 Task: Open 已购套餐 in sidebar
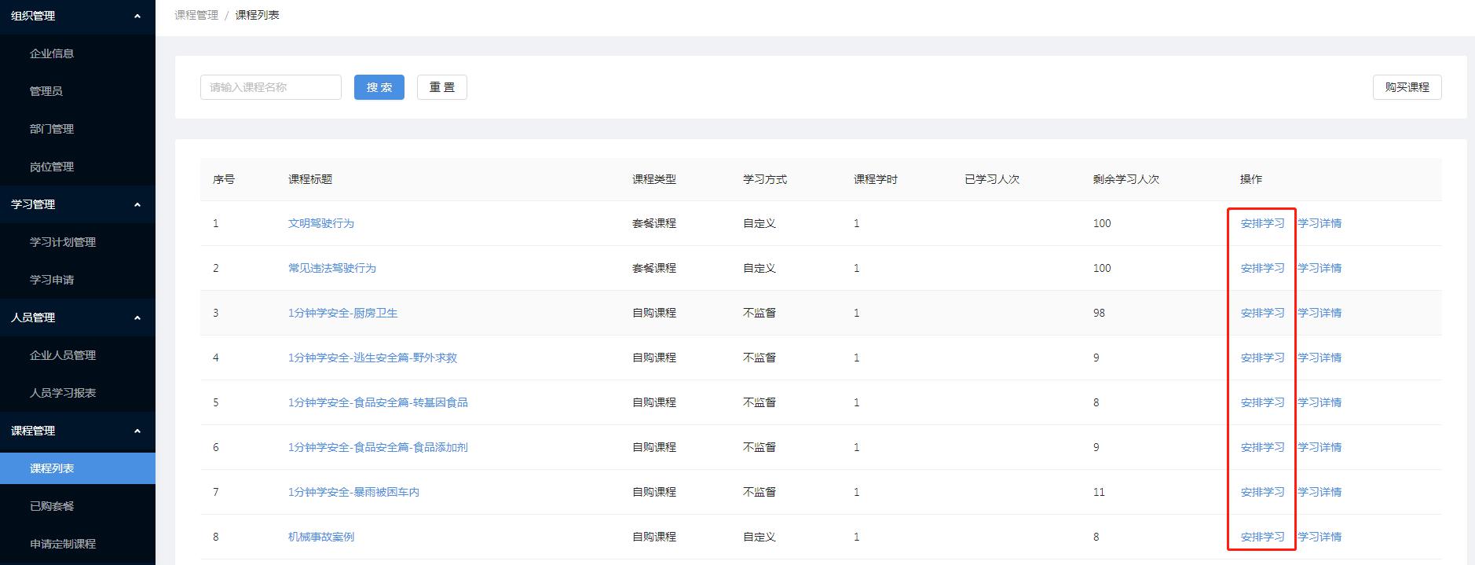pos(52,506)
